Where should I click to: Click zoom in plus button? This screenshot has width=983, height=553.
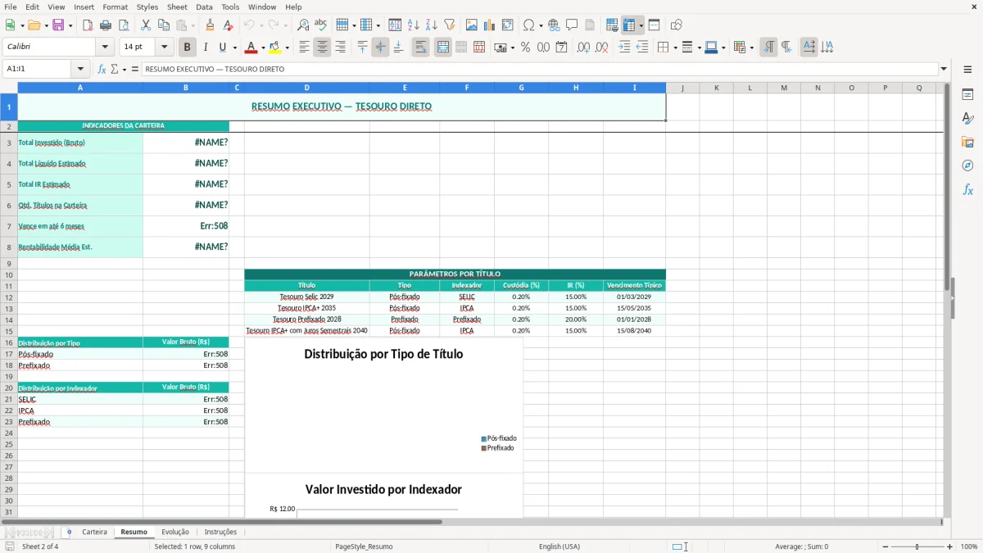(x=950, y=546)
